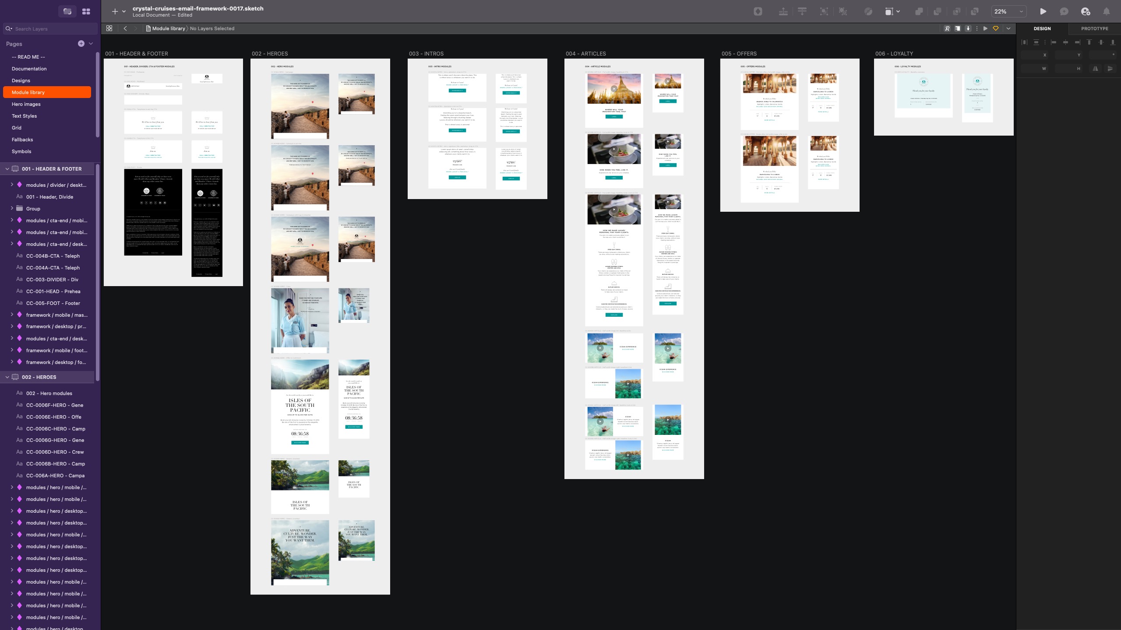Open the canvas grid view icon
The image size is (1121, 630).
point(109,28)
